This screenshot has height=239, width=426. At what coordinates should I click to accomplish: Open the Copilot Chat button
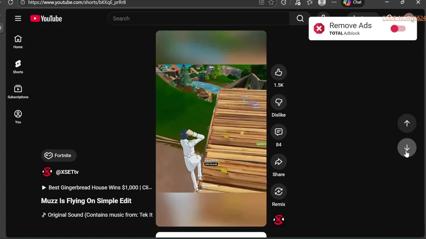click(x=353, y=2)
